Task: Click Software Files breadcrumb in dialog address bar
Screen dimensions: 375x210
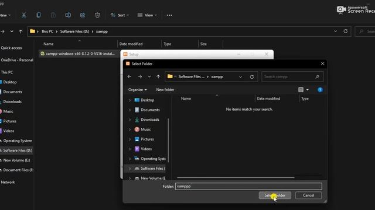Action: pos(192,76)
